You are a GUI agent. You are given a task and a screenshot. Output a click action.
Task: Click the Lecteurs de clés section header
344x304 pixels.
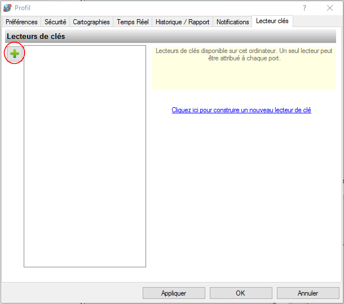click(36, 37)
